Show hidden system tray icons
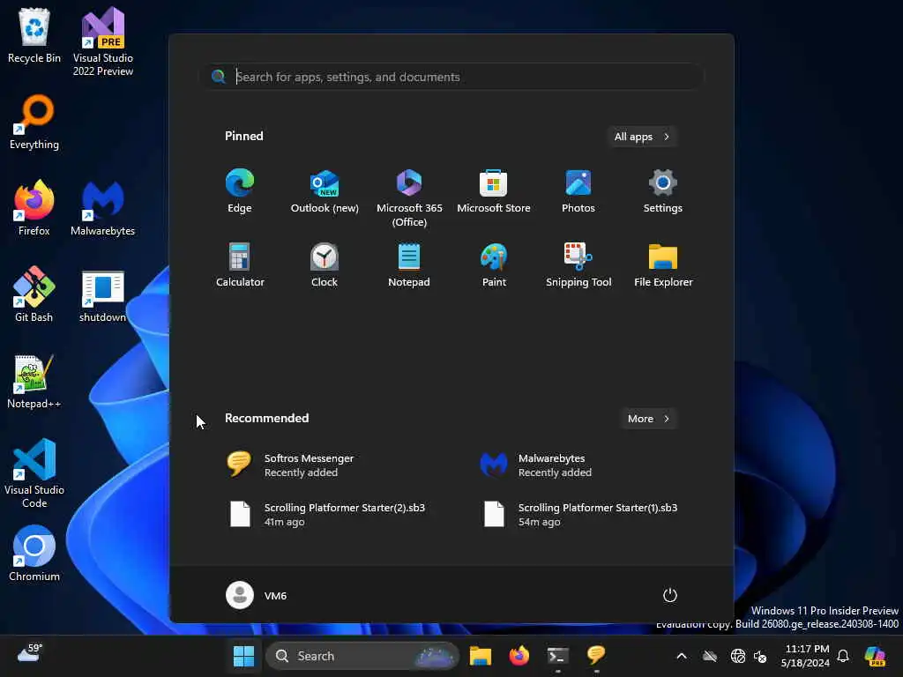This screenshot has width=903, height=677. (682, 656)
